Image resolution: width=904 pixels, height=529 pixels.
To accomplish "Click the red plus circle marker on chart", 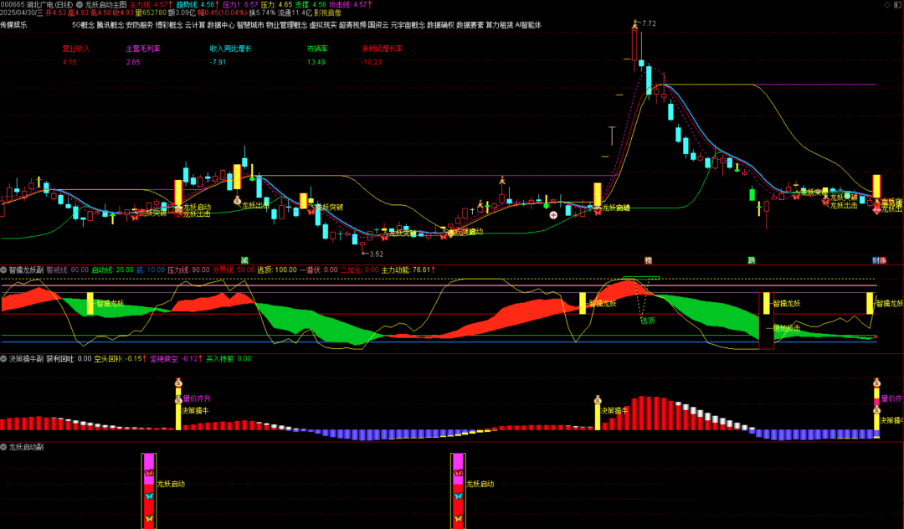I will pos(553,215).
